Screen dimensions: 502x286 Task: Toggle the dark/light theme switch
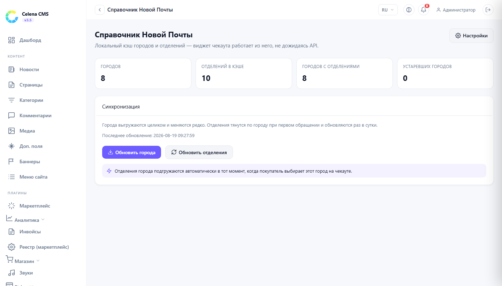409,10
